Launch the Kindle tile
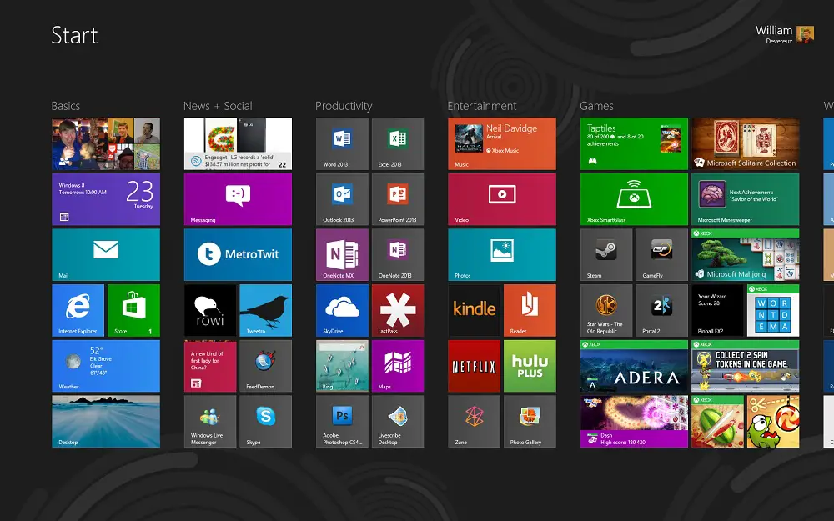Screen dimensions: 834x521 click(474, 310)
